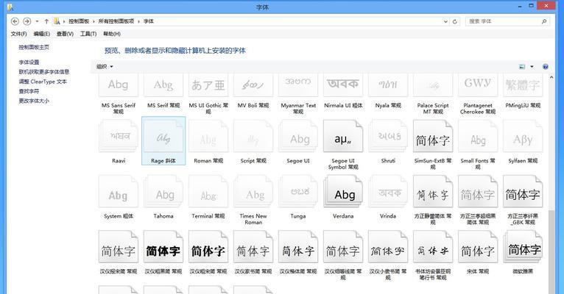Viewport: 564px width, 294px height.
Task: Expand the address bar history dropdown
Action: (x=445, y=21)
